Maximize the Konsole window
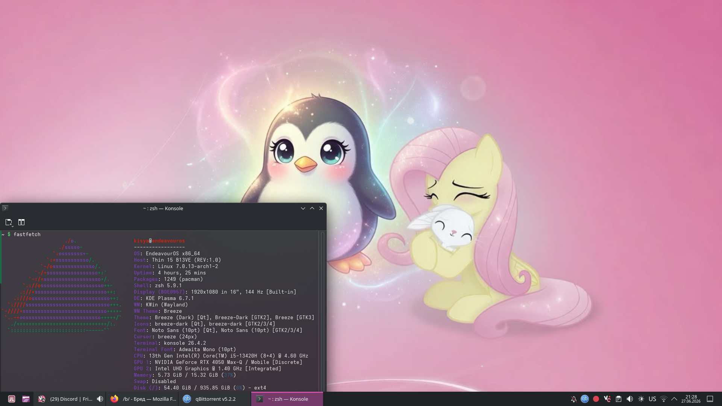This screenshot has height=406, width=722. [312, 208]
